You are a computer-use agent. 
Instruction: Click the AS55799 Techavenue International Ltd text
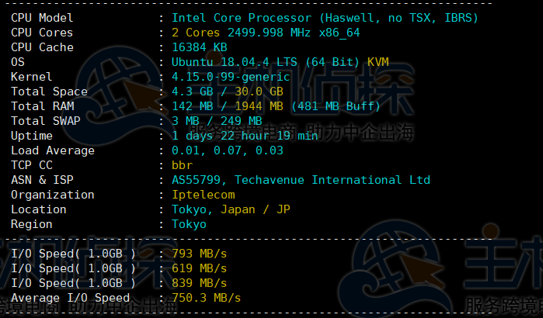[x=301, y=180]
